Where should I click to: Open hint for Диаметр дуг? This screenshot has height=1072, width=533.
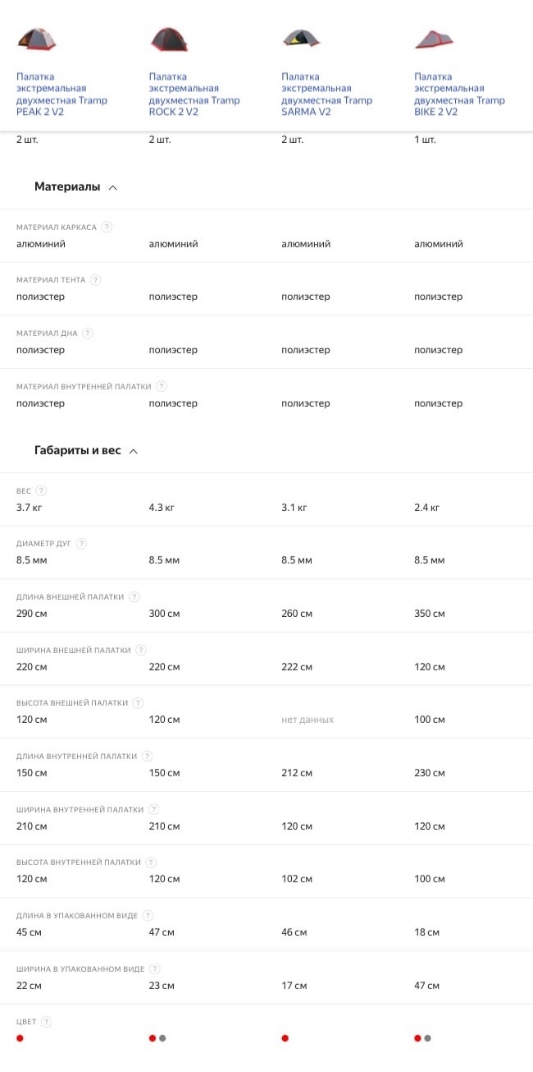pos(81,544)
